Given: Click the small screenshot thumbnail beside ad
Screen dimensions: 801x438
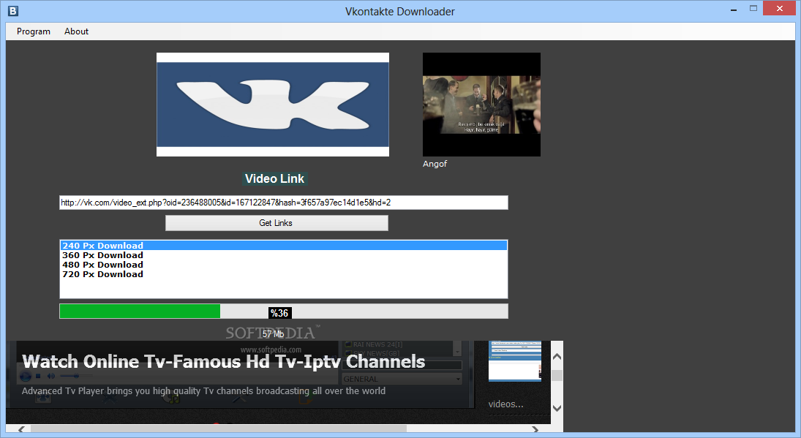Looking at the screenshot, I should pyautogui.click(x=514, y=361).
